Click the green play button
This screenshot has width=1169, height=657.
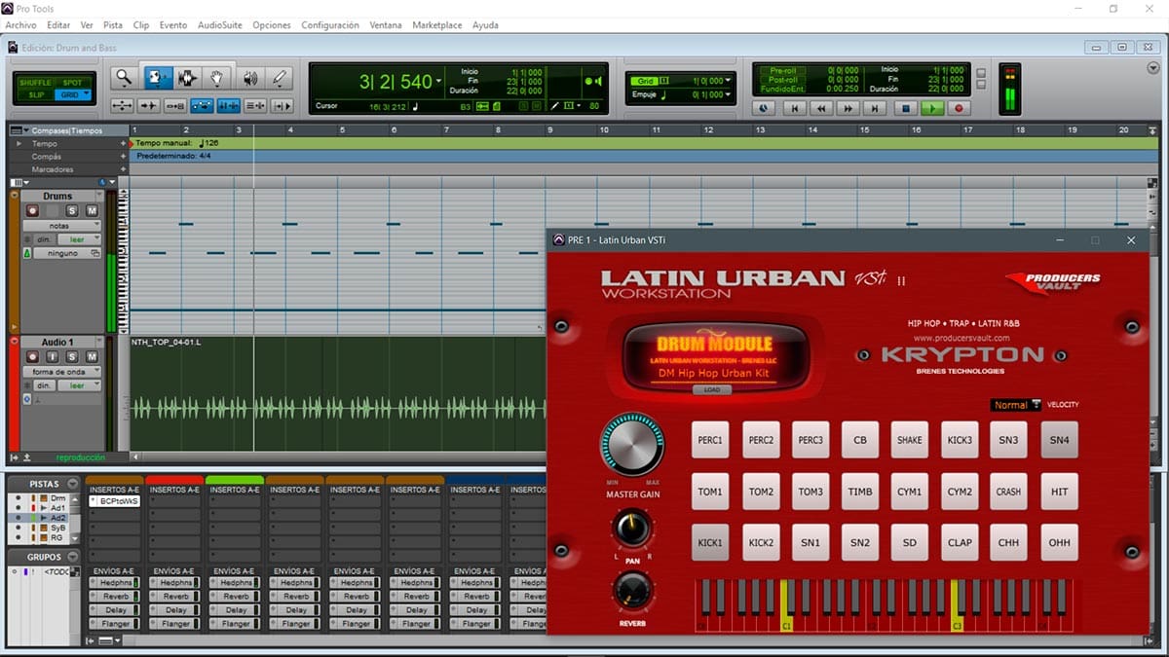pyautogui.click(x=932, y=109)
